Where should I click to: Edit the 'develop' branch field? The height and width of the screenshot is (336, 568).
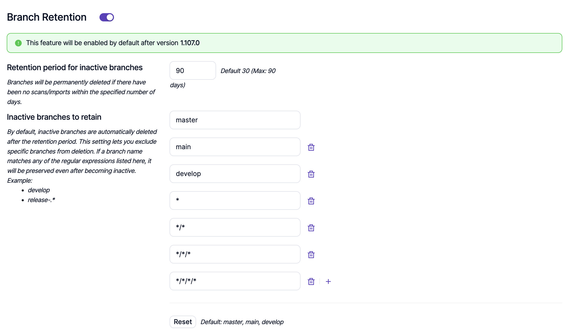235,174
